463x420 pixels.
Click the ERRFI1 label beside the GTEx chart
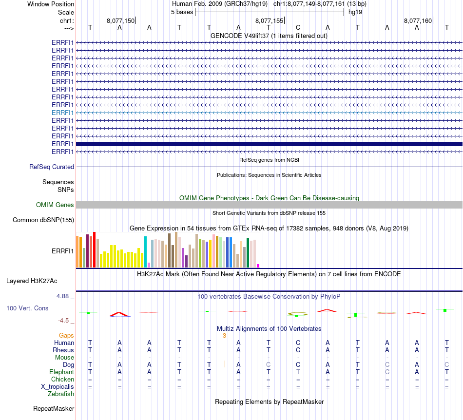tap(62, 251)
